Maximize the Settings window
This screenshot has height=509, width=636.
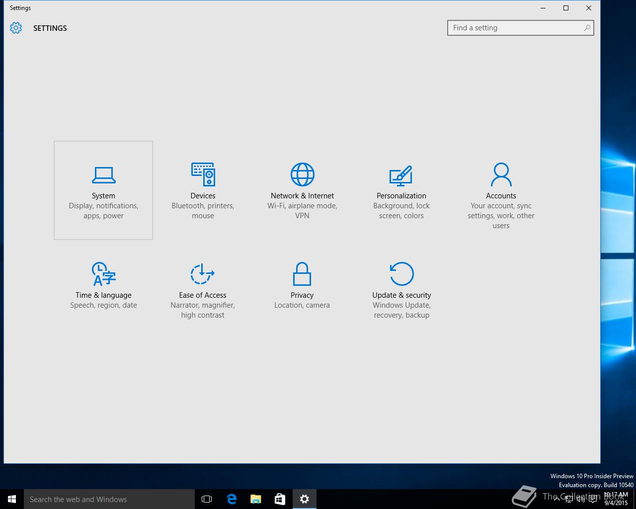(x=565, y=8)
